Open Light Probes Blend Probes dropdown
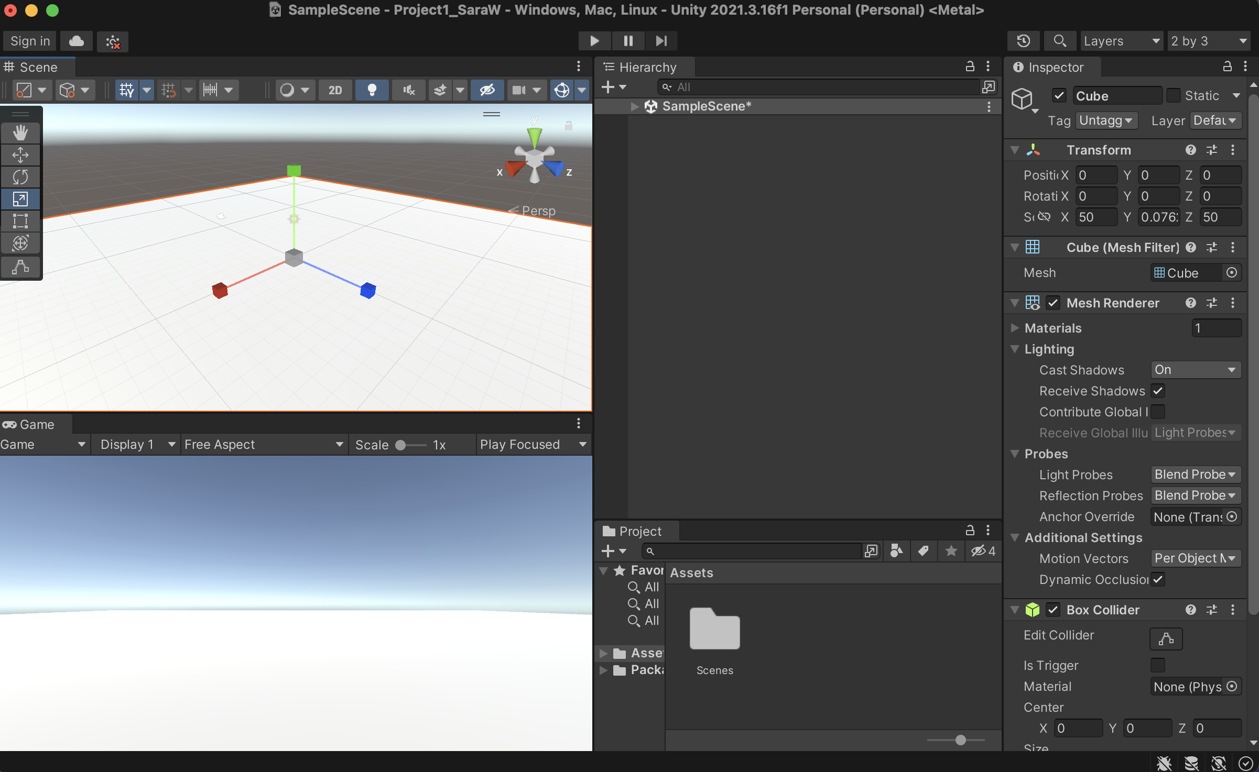Image resolution: width=1259 pixels, height=772 pixels. (x=1196, y=475)
